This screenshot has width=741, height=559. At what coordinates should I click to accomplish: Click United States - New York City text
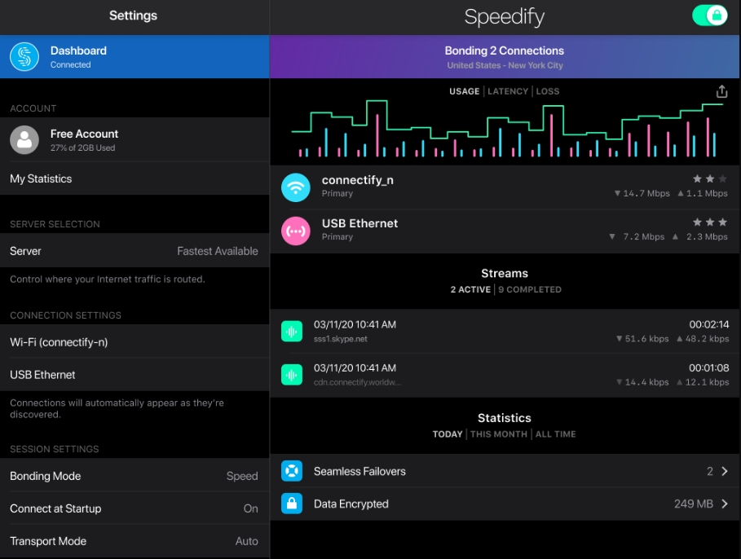(505, 65)
